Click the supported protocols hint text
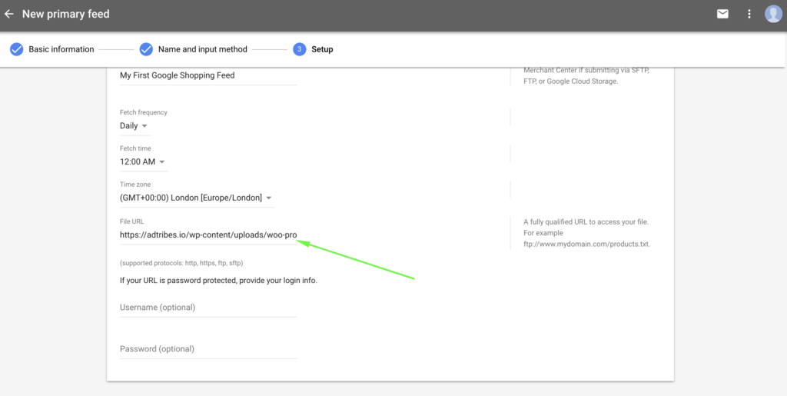Viewport: 787px width, 396px height. [181, 263]
